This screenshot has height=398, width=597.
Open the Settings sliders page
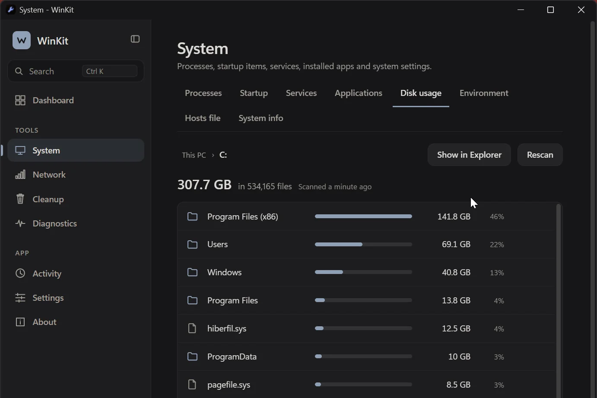[76, 298]
